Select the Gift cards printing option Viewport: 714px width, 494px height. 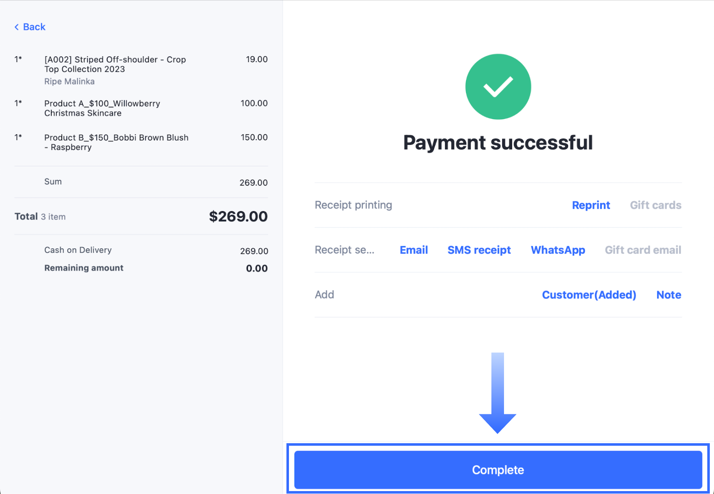655,205
